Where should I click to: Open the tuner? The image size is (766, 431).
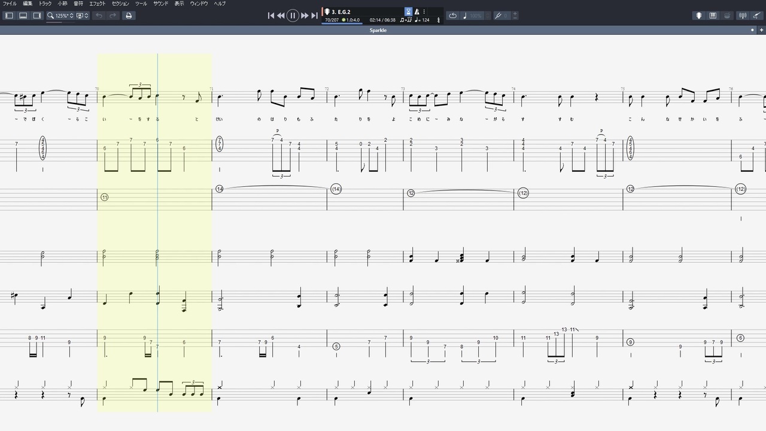tap(743, 16)
